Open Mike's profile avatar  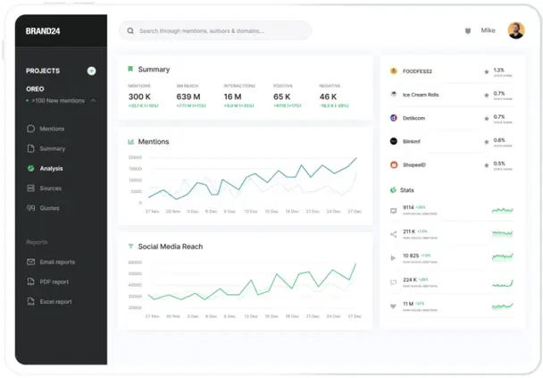click(x=515, y=30)
